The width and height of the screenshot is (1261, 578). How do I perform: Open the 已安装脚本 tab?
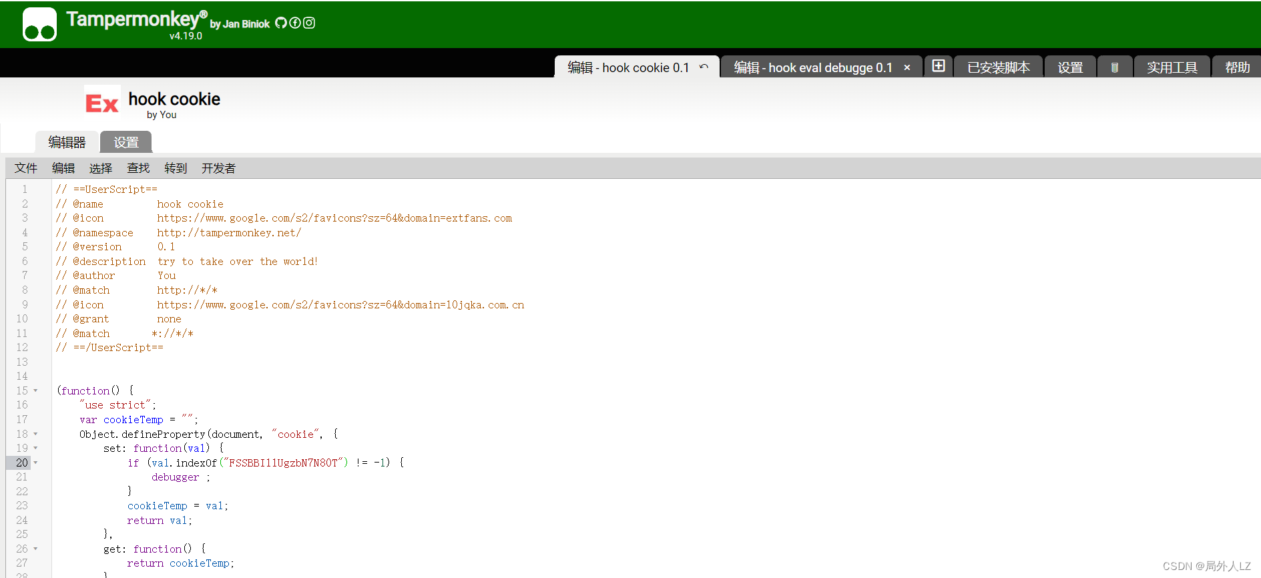[x=998, y=67]
